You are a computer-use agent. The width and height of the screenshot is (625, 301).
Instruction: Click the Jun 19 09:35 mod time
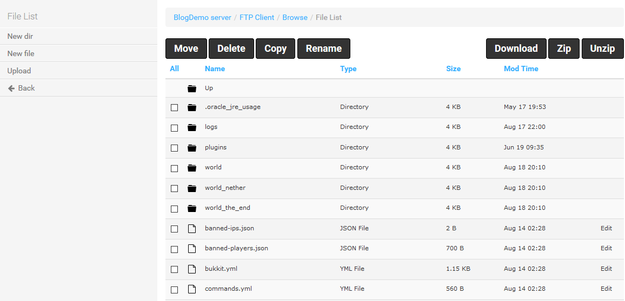(x=524, y=147)
